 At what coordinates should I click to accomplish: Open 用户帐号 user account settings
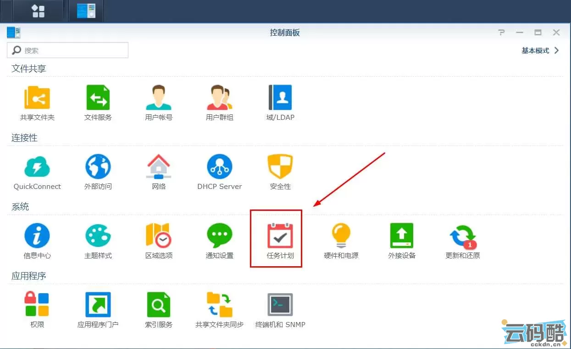pos(159,97)
